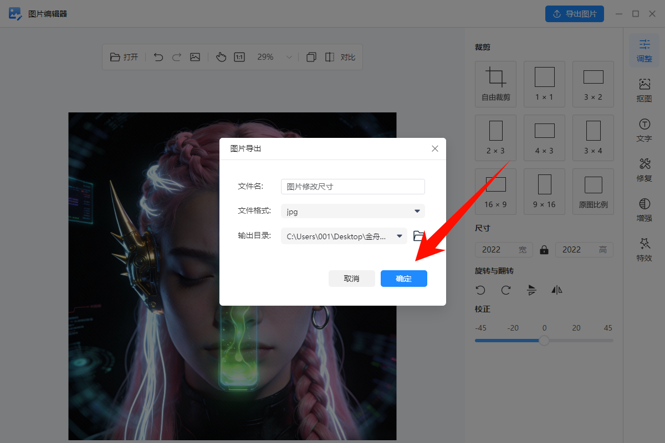
Task: Select the hand pan tool
Action: click(221, 56)
